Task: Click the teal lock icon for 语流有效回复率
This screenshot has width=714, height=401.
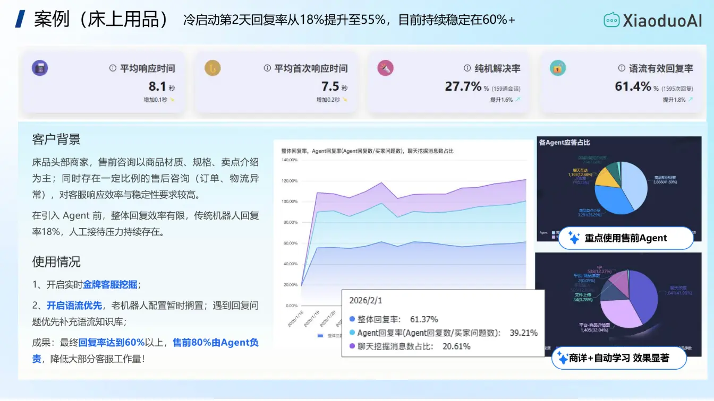Action: point(558,68)
